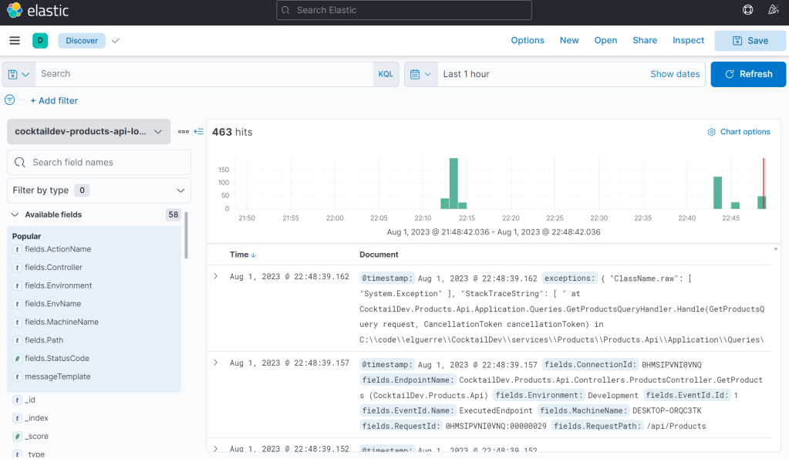
Task: Expand the first document row at 22:48:39.162
Action: (216, 276)
